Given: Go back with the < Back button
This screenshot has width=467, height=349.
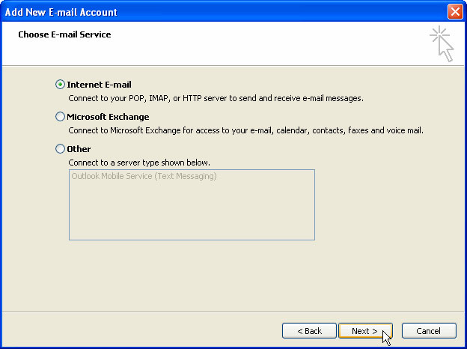Looking at the screenshot, I should [x=309, y=331].
